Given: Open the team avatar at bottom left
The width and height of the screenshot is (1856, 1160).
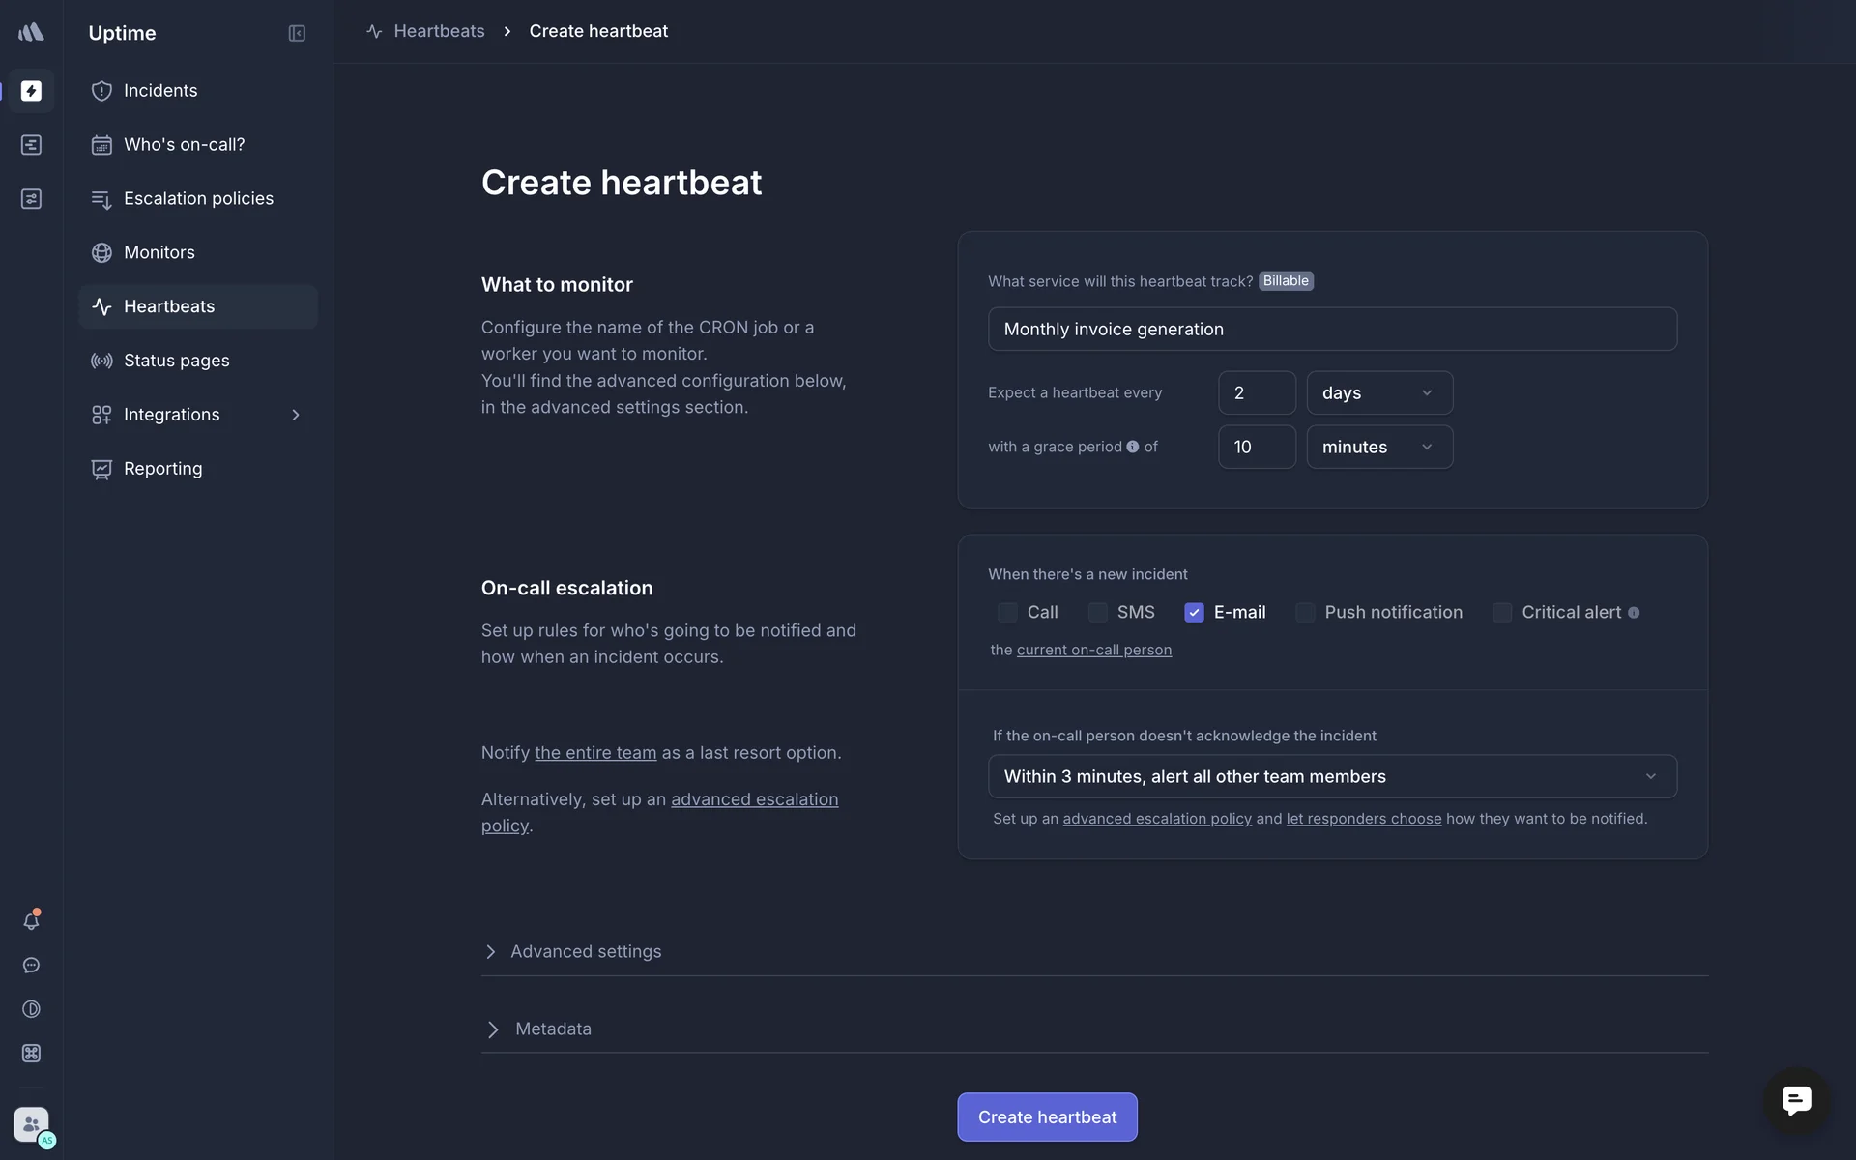Looking at the screenshot, I should point(31,1124).
